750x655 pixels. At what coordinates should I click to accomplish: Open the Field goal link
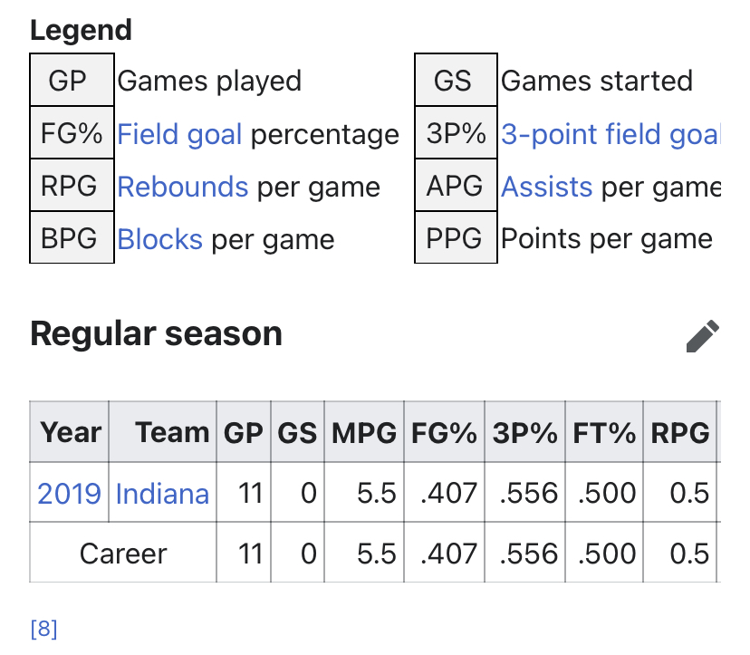[x=179, y=134]
